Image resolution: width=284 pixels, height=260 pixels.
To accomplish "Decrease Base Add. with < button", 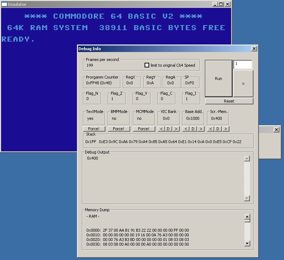I will click(x=185, y=129).
